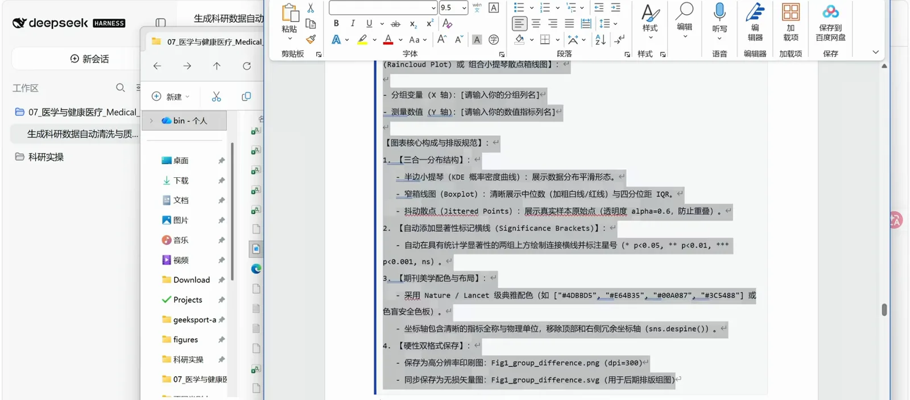Viewport: 910px width, 400px height.
Task: Save to Baidu Netdisk (保存到百度网盘)
Action: point(830,22)
